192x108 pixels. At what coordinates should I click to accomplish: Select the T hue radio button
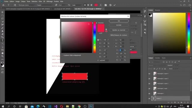tap(98, 40)
